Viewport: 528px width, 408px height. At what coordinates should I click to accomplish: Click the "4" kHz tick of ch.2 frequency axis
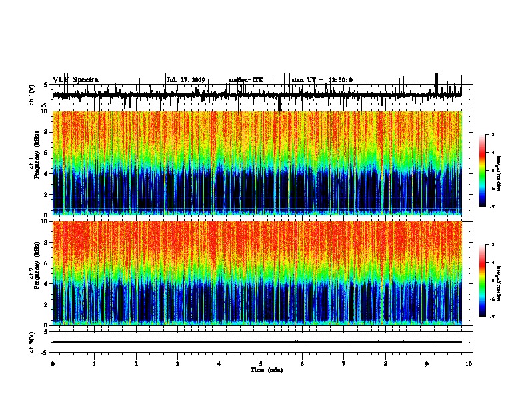[47, 284]
